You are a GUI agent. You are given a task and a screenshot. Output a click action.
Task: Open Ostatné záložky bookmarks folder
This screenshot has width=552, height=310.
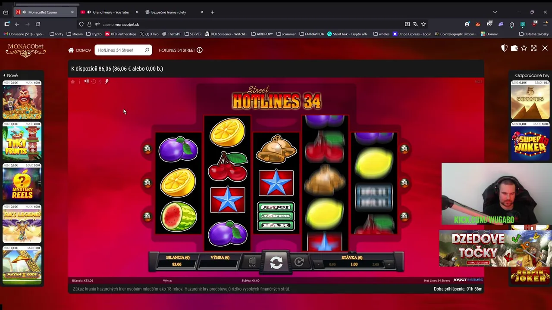pyautogui.click(x=534, y=34)
